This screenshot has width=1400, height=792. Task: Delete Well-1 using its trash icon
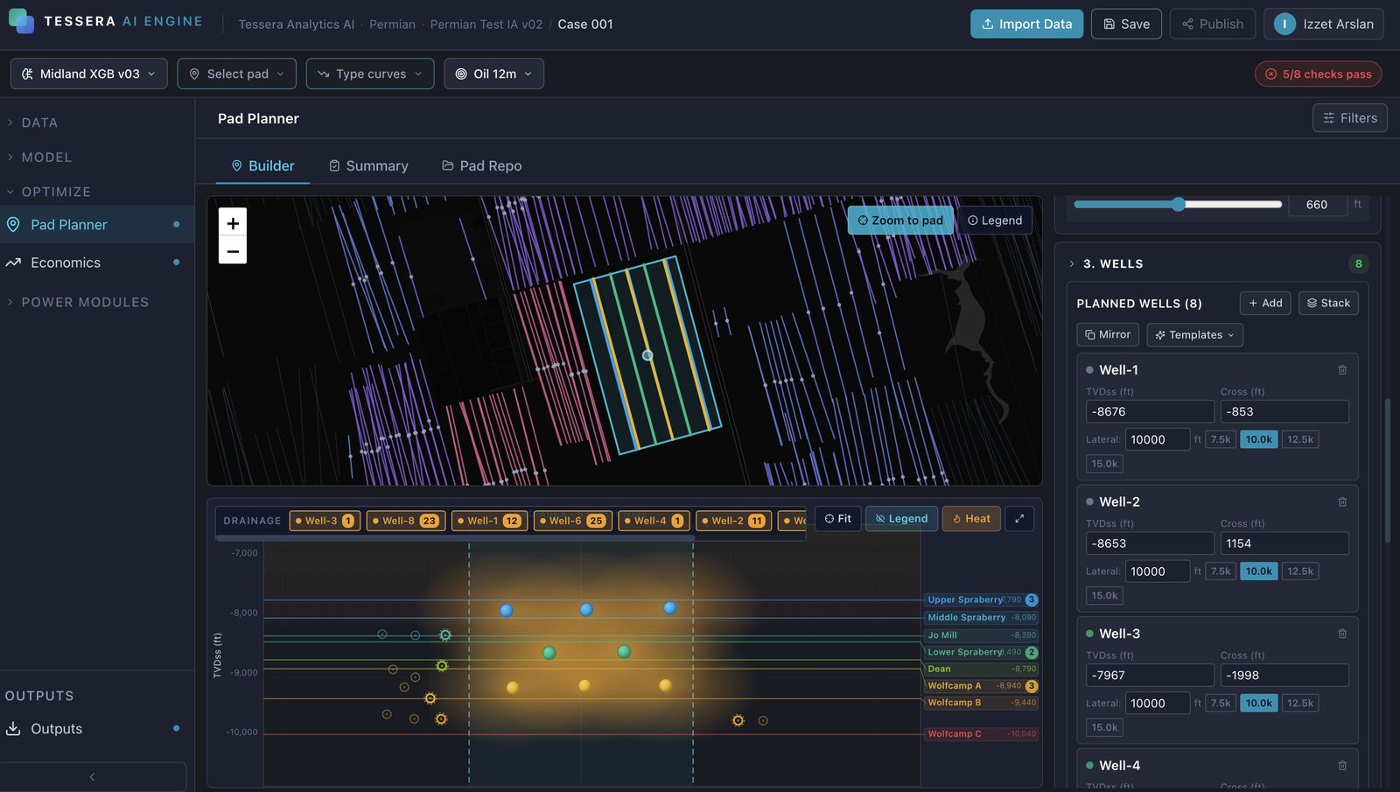[x=1342, y=370]
